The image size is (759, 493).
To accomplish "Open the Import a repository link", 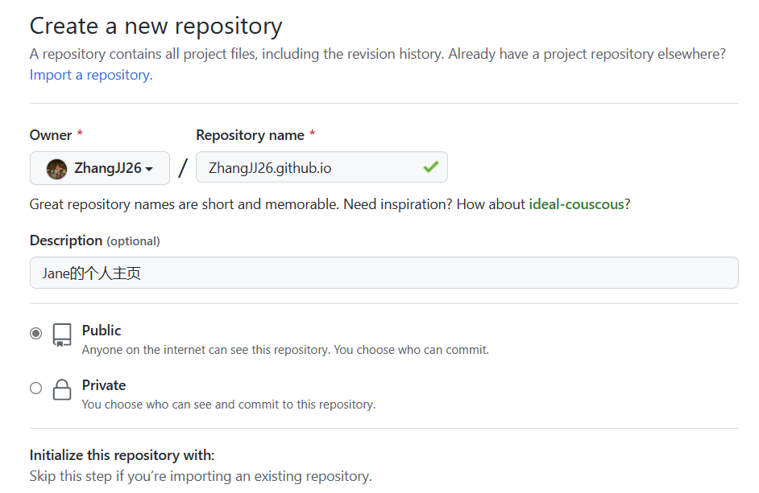I will point(91,75).
